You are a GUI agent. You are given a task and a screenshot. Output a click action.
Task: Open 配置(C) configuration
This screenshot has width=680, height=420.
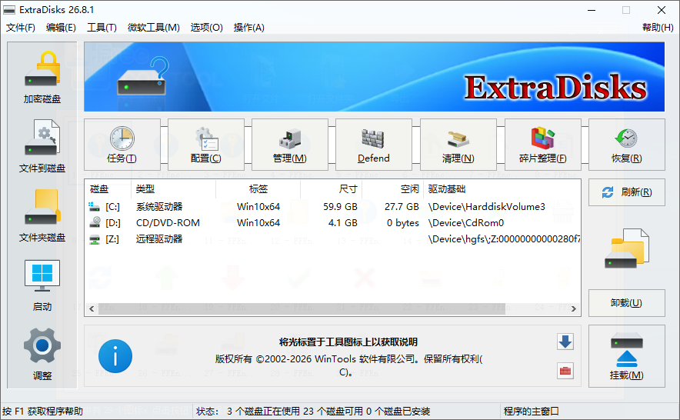coord(205,145)
